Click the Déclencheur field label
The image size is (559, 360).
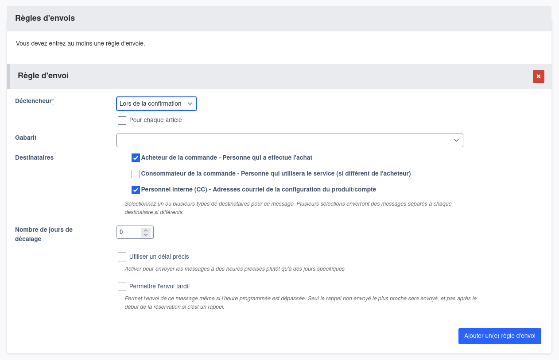point(33,101)
